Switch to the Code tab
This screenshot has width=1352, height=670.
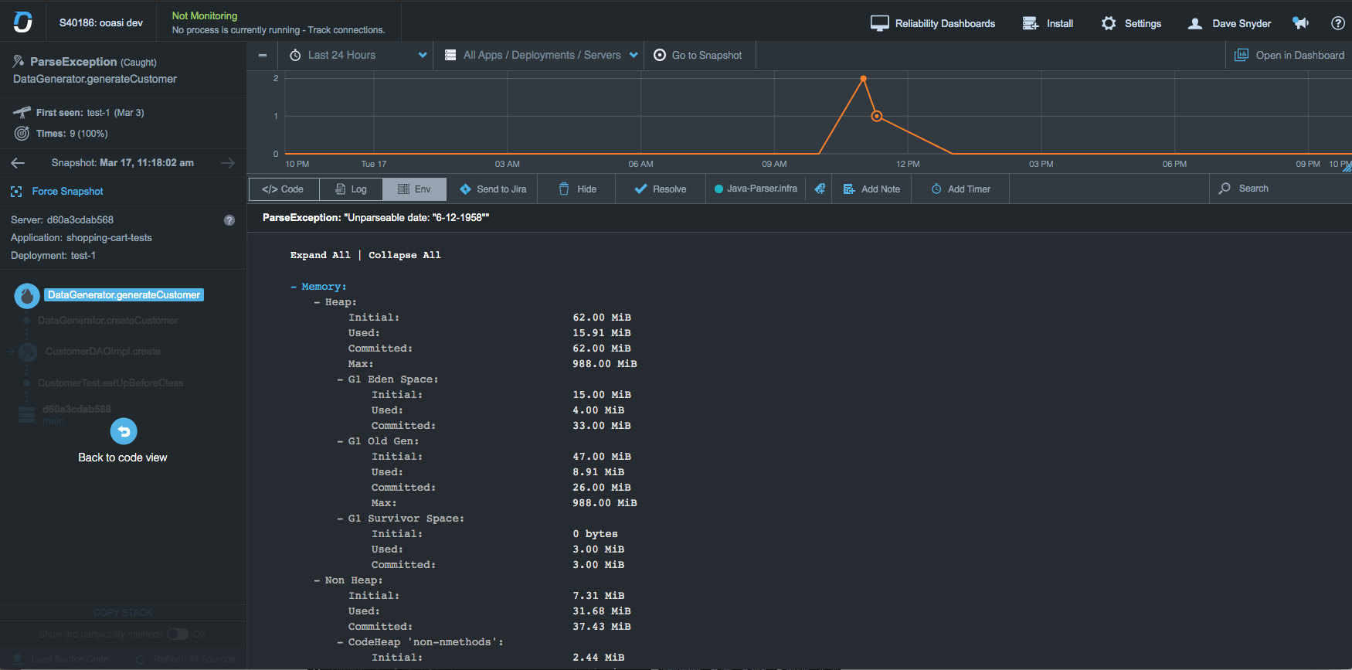tap(284, 189)
